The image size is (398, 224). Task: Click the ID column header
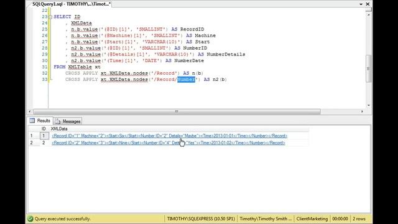44,129
